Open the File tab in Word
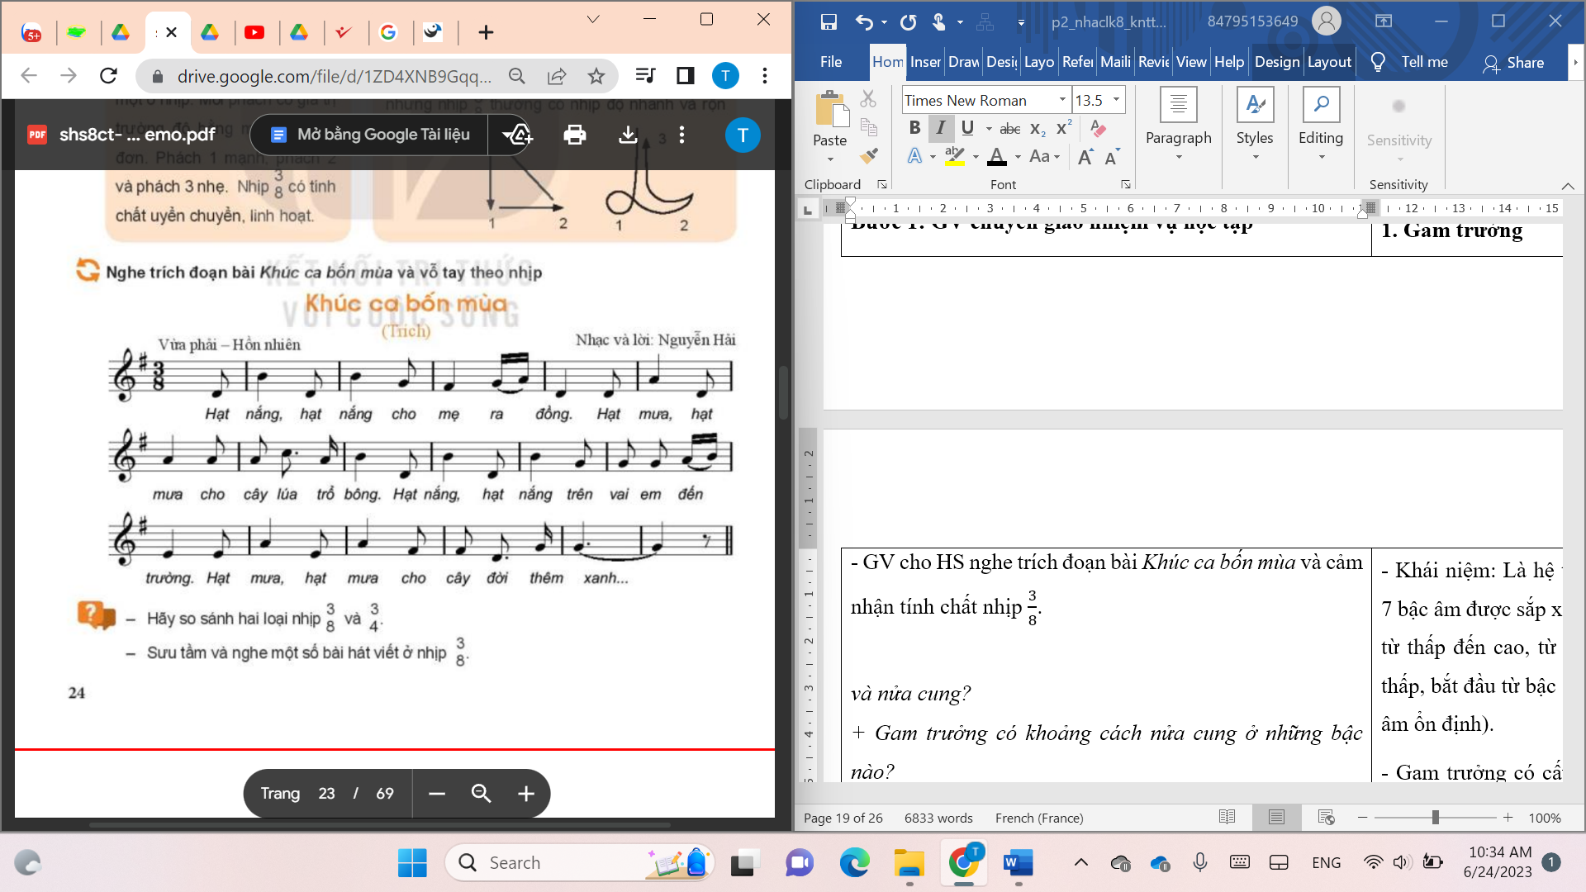 (x=831, y=62)
